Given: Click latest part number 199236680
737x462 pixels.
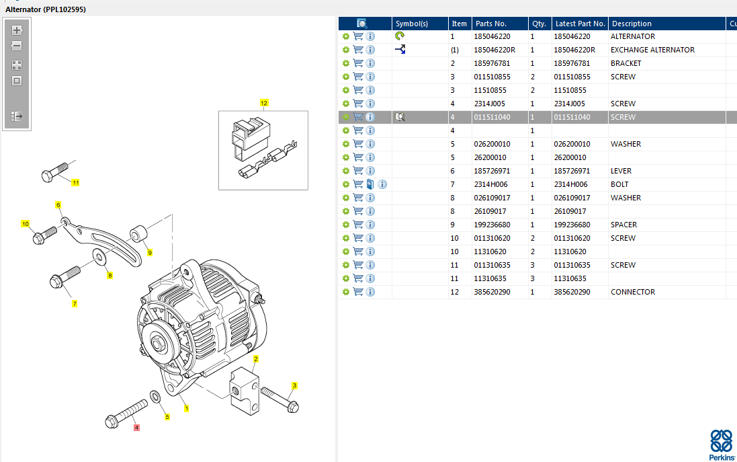Looking at the screenshot, I should pos(572,225).
